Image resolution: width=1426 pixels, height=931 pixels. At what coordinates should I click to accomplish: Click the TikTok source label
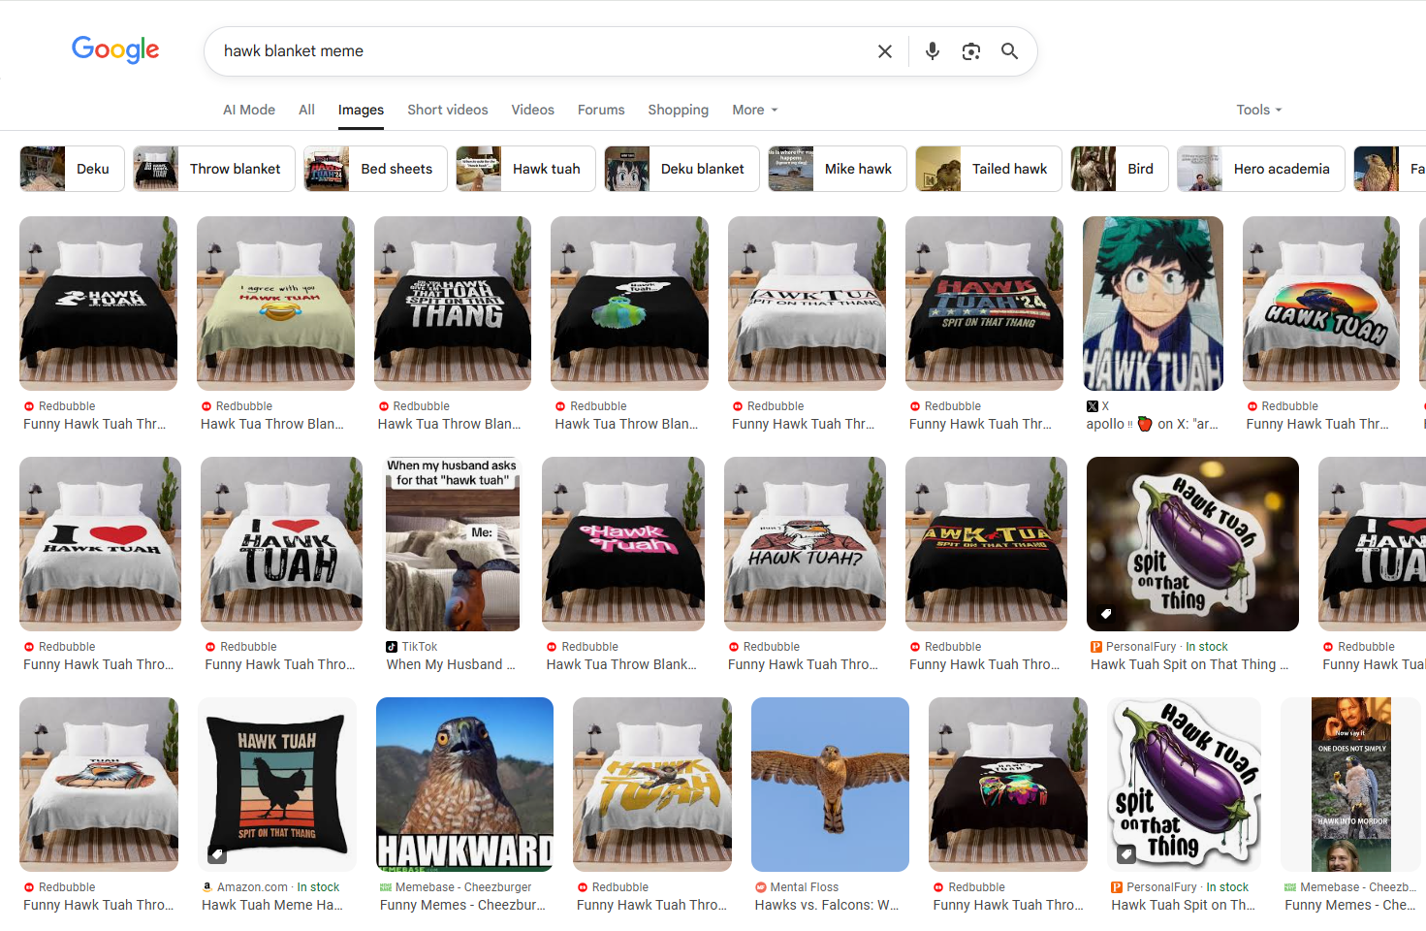pyautogui.click(x=420, y=647)
